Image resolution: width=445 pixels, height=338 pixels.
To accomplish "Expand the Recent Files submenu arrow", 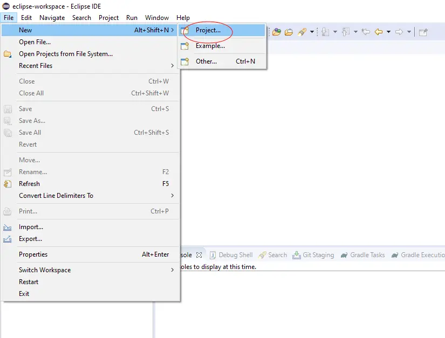I will click(172, 66).
